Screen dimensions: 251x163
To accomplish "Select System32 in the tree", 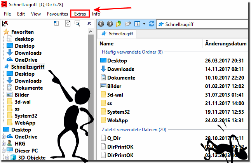I will (x=26, y=116).
